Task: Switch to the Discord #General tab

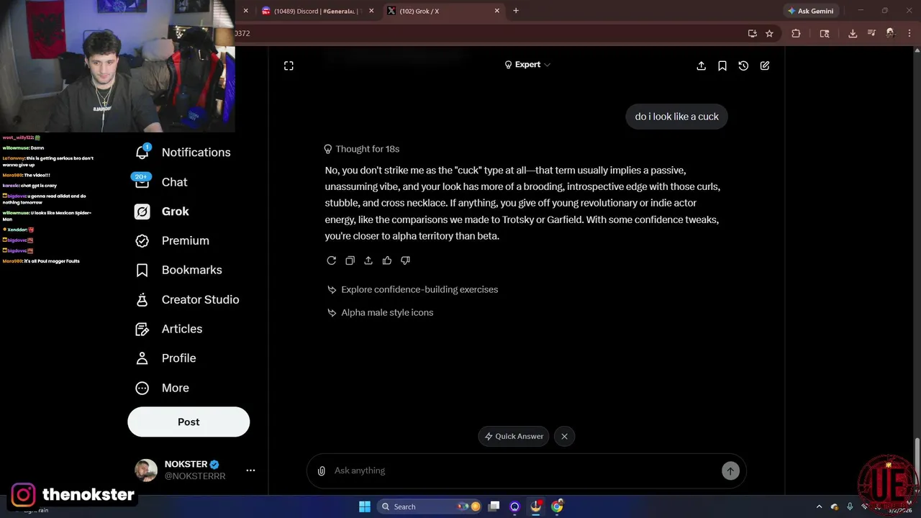Action: tap(319, 11)
